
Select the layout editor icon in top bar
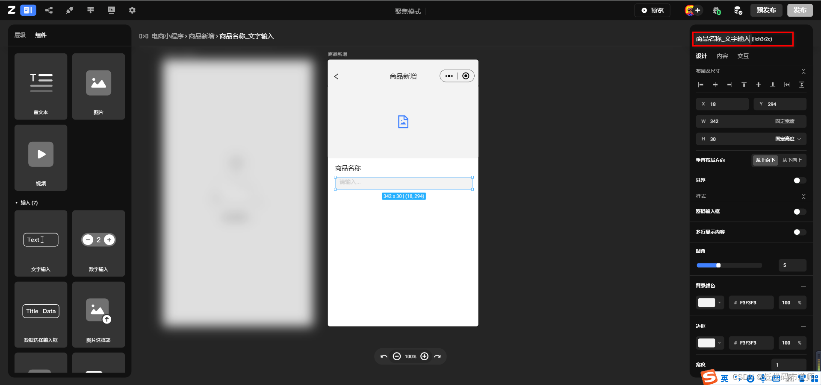pos(28,10)
